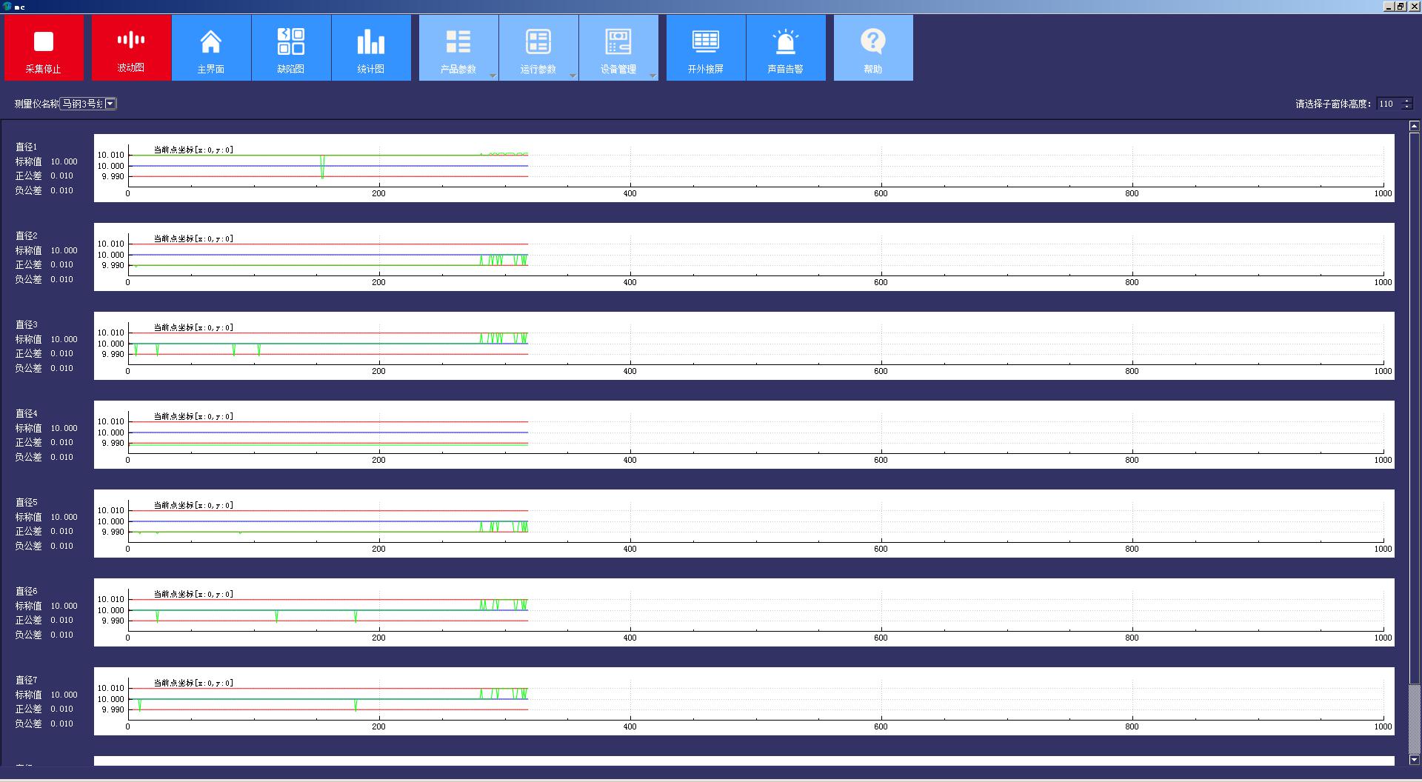Screen dimensions: 1422x782
Task: Open the 波动图 waveform view
Action: [x=131, y=48]
